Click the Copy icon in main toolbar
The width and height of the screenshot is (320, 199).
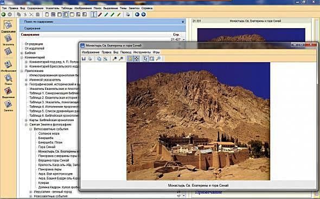[x=19, y=15]
